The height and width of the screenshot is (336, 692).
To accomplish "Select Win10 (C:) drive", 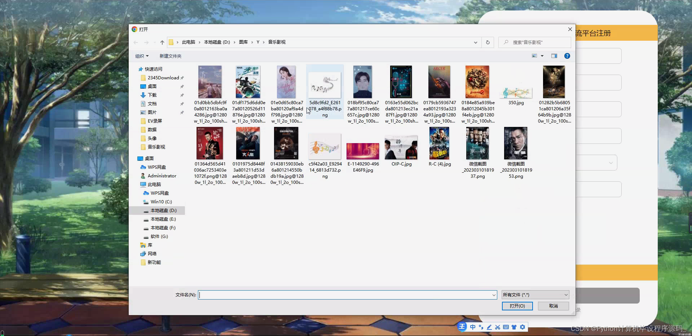I will 161,202.
